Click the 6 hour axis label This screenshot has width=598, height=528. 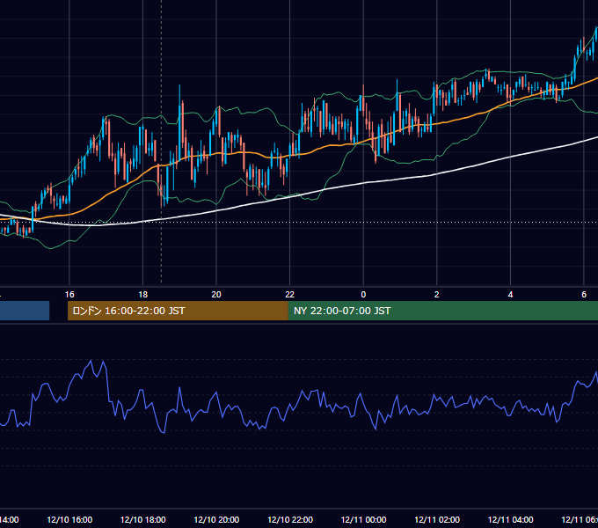pos(584,295)
